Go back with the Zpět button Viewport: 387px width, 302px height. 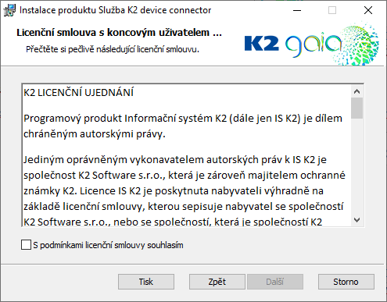tap(217, 282)
